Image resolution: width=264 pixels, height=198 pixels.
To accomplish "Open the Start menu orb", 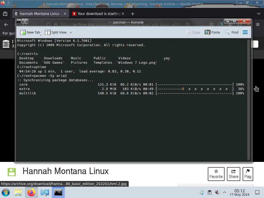I will 6,192.
